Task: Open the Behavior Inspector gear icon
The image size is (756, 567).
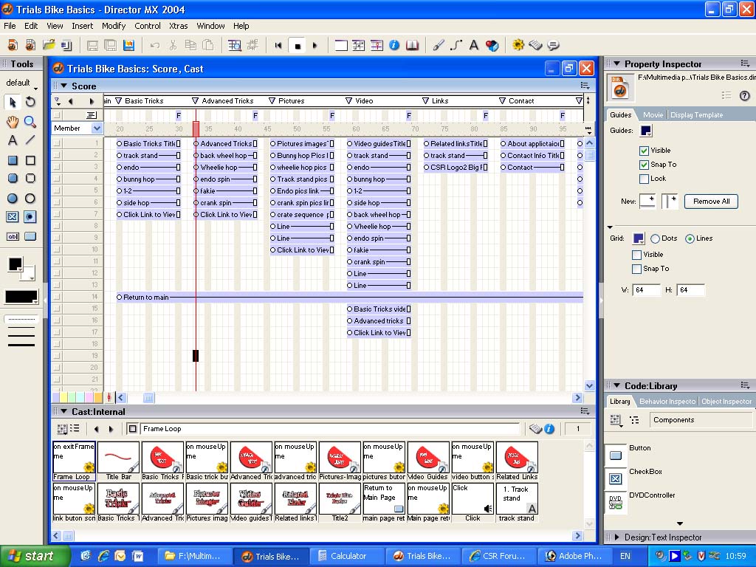Action: tap(518, 45)
